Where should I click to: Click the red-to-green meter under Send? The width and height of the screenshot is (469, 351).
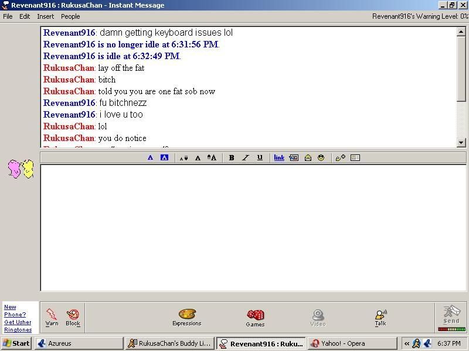[x=451, y=329]
